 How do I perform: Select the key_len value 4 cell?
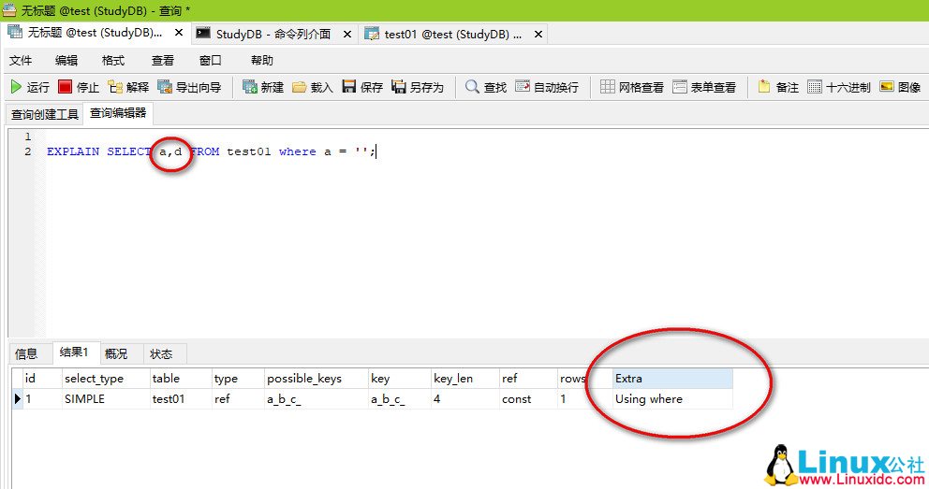click(465, 399)
